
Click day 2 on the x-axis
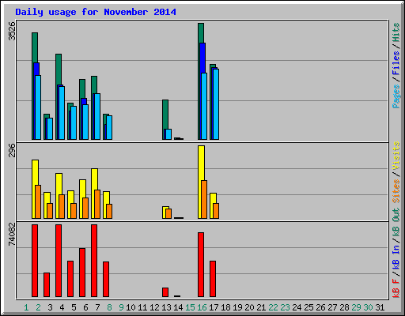[x=38, y=307]
